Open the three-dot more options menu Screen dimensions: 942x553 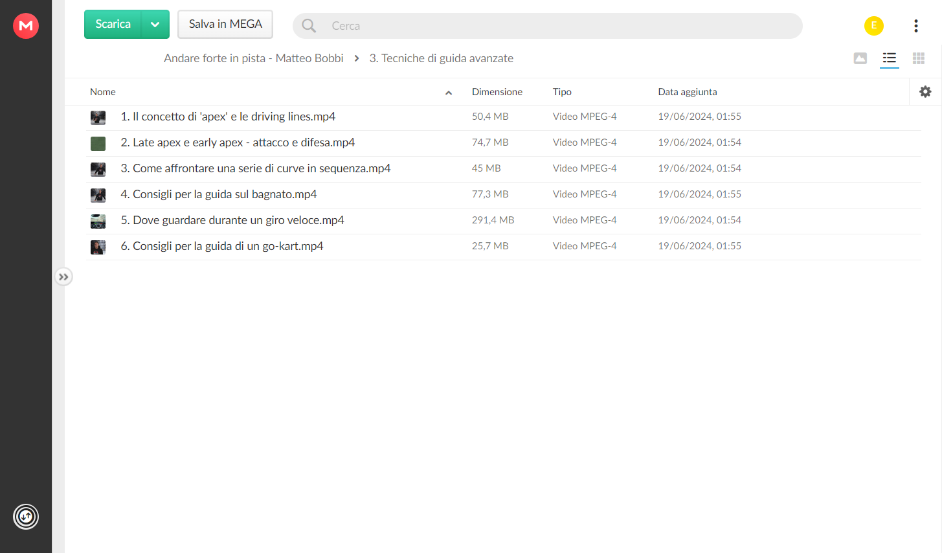tap(916, 26)
